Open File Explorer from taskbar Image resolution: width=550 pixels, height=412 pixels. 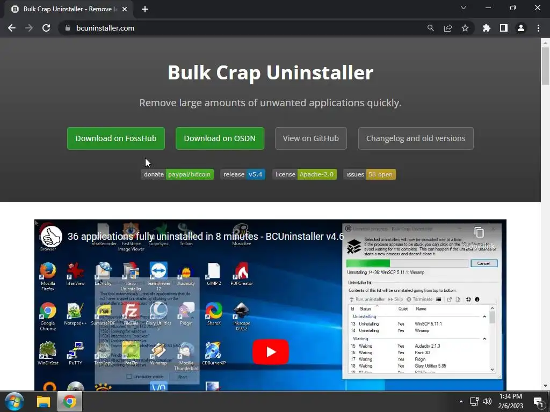tap(44, 401)
